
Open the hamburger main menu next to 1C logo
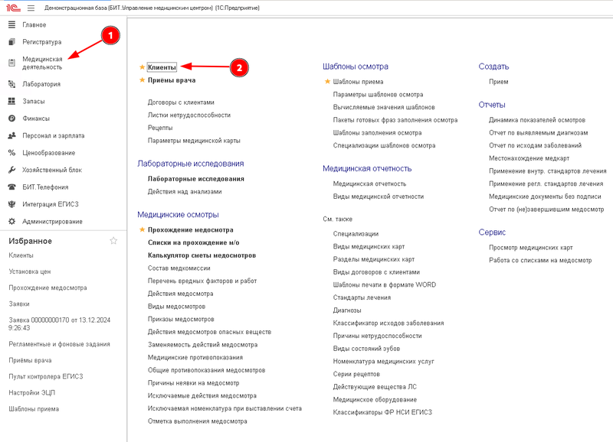(x=31, y=8)
